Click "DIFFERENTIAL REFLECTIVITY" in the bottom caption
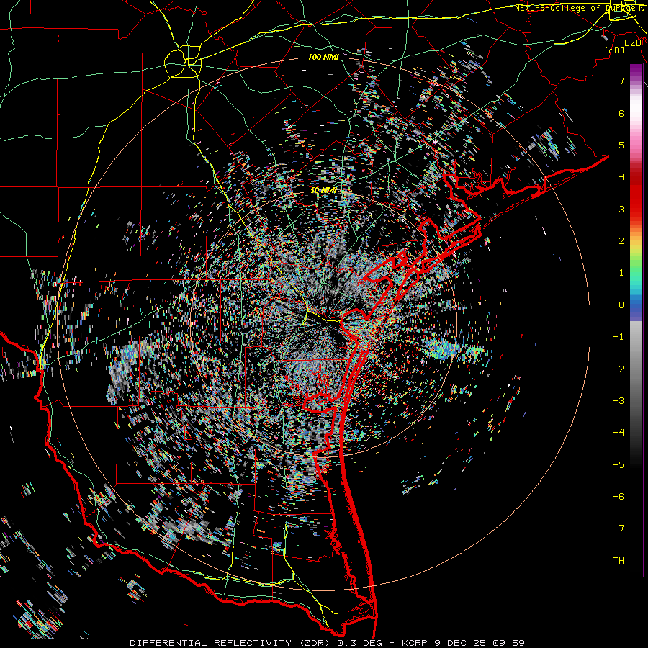This screenshot has height=648, width=648. [x=211, y=643]
